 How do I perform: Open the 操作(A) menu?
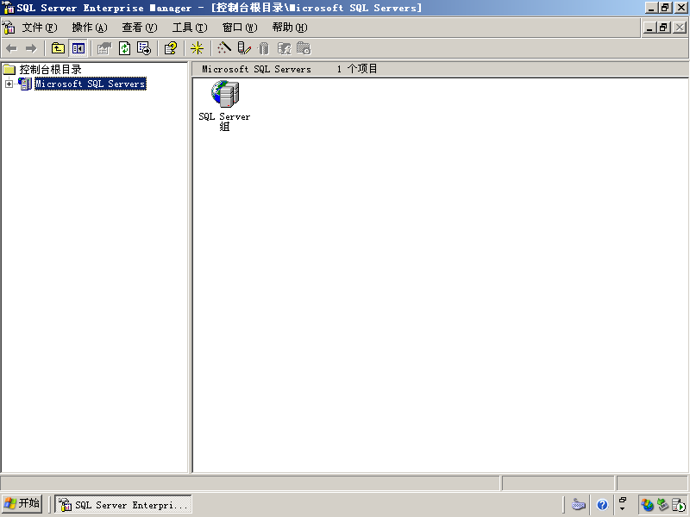pos(90,28)
